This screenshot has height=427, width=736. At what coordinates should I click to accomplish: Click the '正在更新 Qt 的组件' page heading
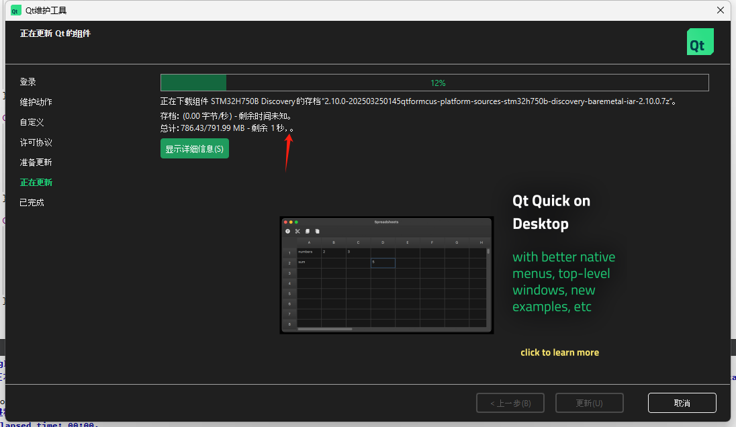coord(55,34)
